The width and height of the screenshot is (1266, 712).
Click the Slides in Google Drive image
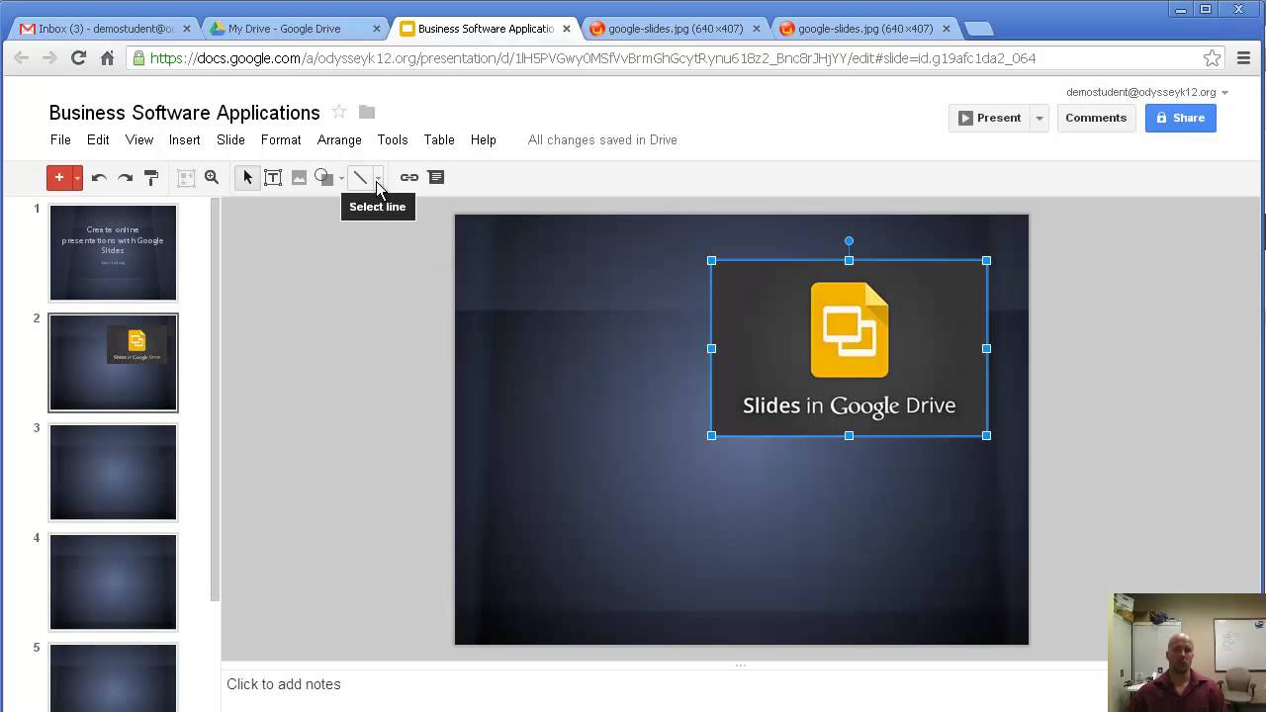pyautogui.click(x=849, y=348)
